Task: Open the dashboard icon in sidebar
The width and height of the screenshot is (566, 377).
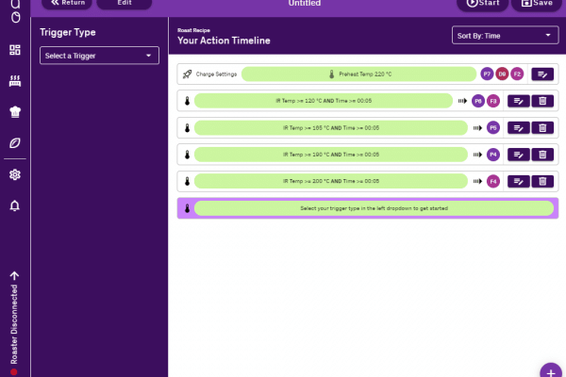Action: pyautogui.click(x=14, y=50)
